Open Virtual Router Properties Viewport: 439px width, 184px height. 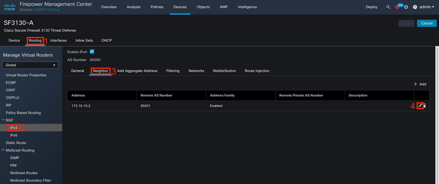26,75
